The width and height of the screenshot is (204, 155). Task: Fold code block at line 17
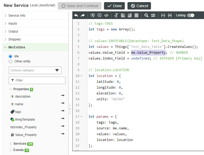coord(81,117)
